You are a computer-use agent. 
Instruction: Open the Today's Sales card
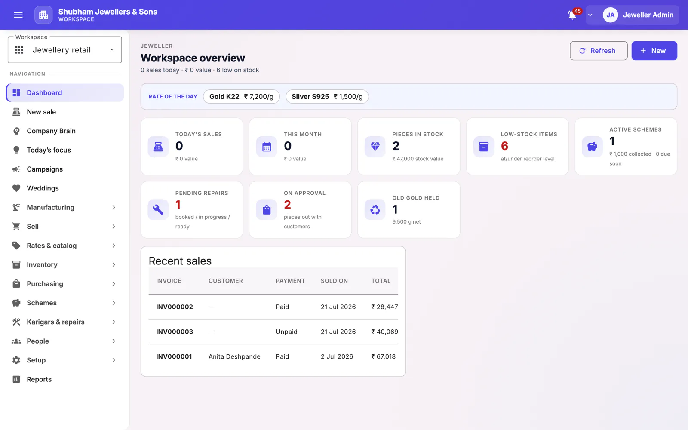tap(192, 147)
